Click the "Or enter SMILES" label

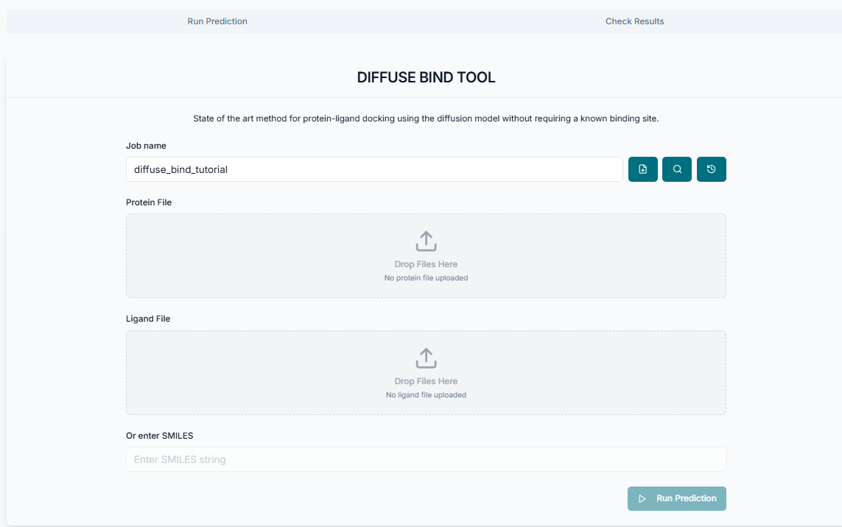tap(159, 436)
